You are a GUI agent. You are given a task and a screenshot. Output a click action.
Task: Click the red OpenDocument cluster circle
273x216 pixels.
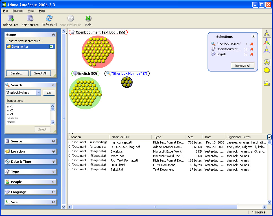pos(98,52)
